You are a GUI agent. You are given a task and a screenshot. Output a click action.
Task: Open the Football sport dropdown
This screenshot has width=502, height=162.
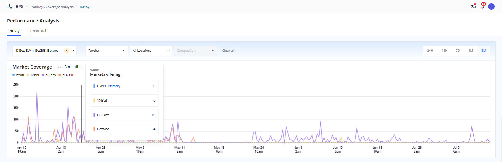(x=107, y=51)
